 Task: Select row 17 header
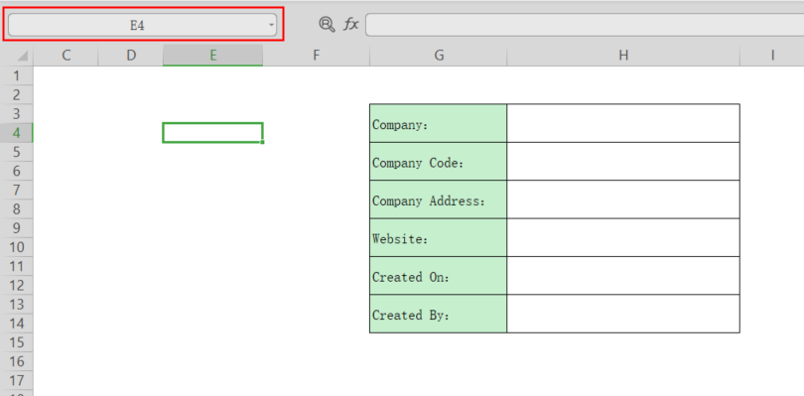17,380
